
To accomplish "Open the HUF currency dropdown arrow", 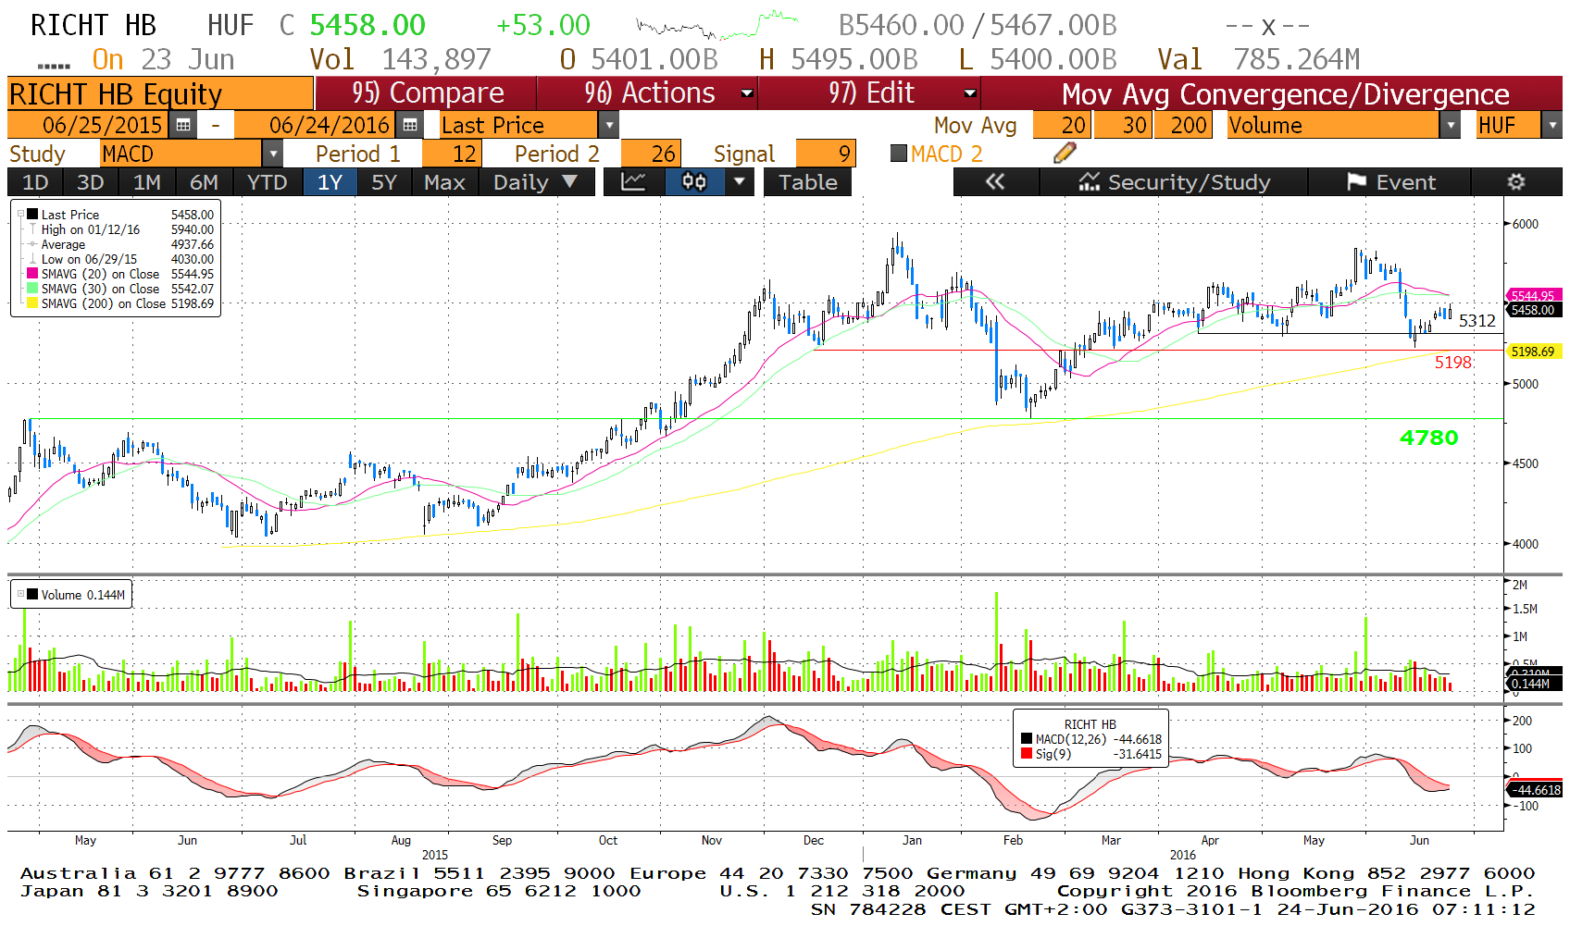I will click(x=1552, y=125).
